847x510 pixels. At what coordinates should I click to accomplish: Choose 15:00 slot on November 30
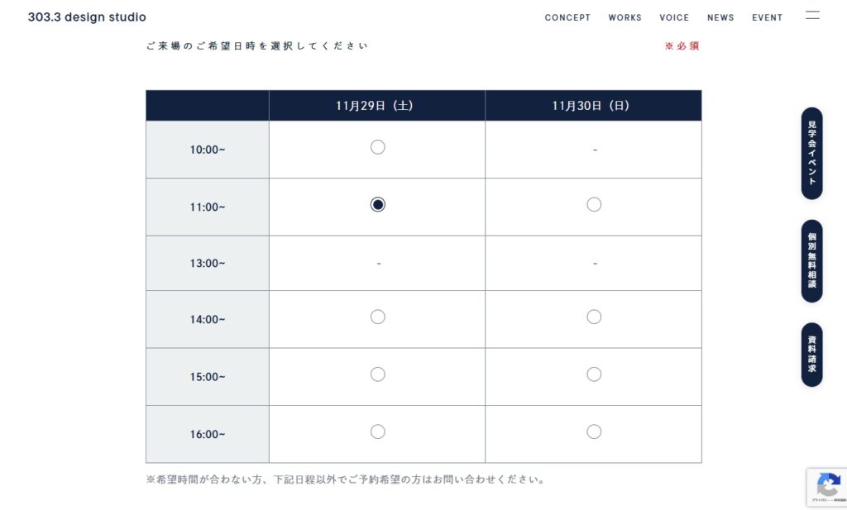pos(594,374)
